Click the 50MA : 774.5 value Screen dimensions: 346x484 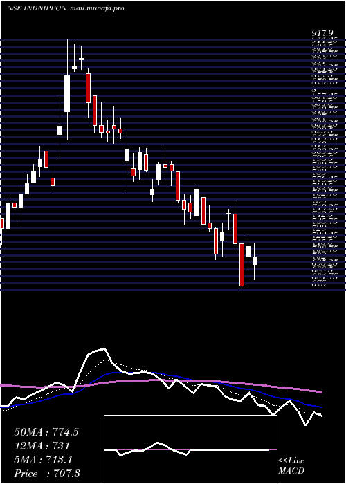(46, 432)
